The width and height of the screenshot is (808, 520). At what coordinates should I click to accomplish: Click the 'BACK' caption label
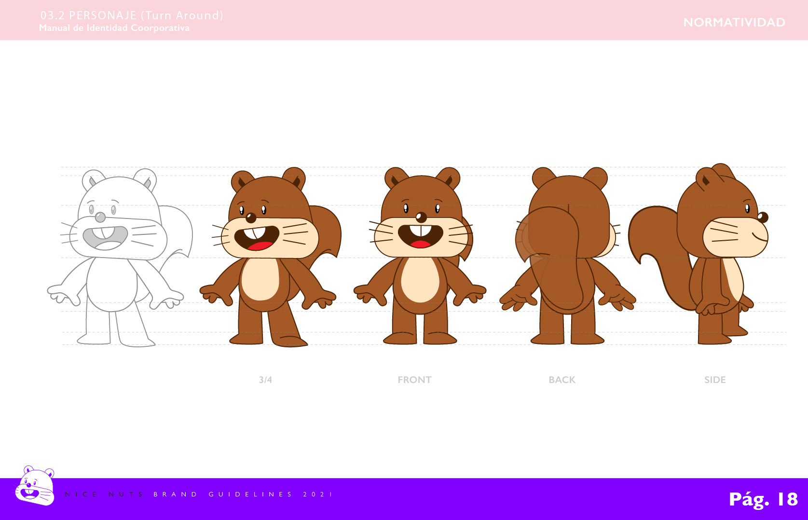[x=562, y=380]
